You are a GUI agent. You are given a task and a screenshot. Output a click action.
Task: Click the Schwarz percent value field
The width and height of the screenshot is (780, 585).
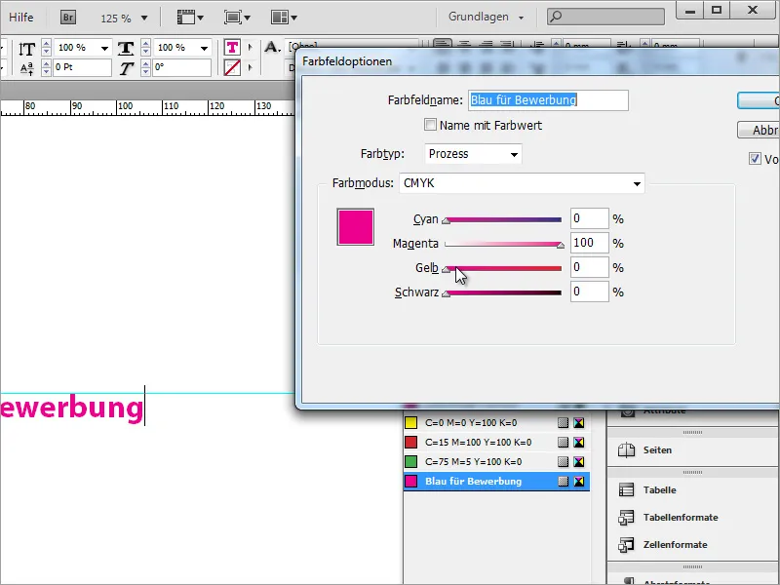pos(589,292)
